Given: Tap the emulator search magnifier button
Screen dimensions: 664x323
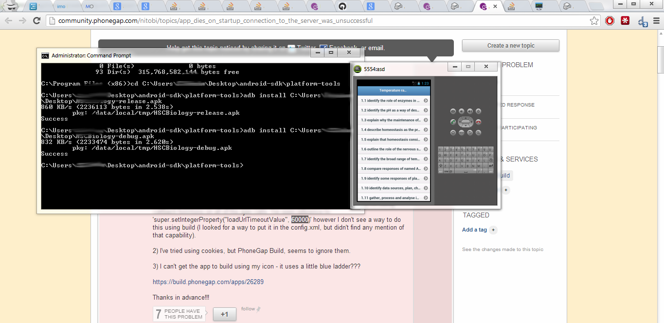Looking at the screenshot, I should [478, 132].
